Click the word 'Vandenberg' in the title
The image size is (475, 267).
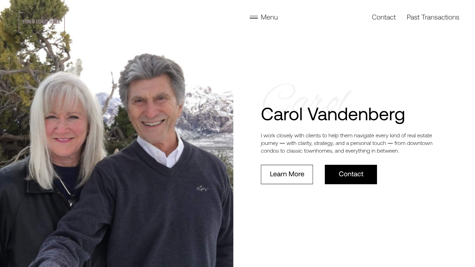click(356, 114)
